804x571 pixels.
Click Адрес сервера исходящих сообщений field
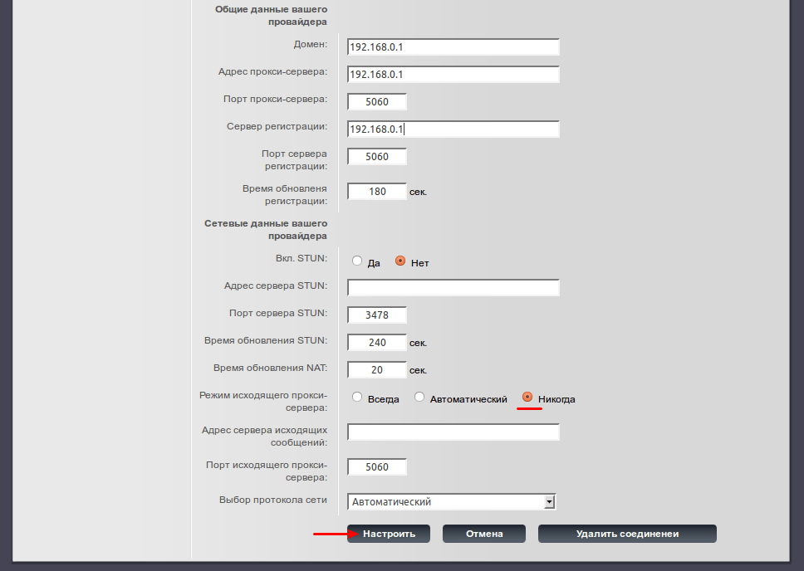click(453, 432)
